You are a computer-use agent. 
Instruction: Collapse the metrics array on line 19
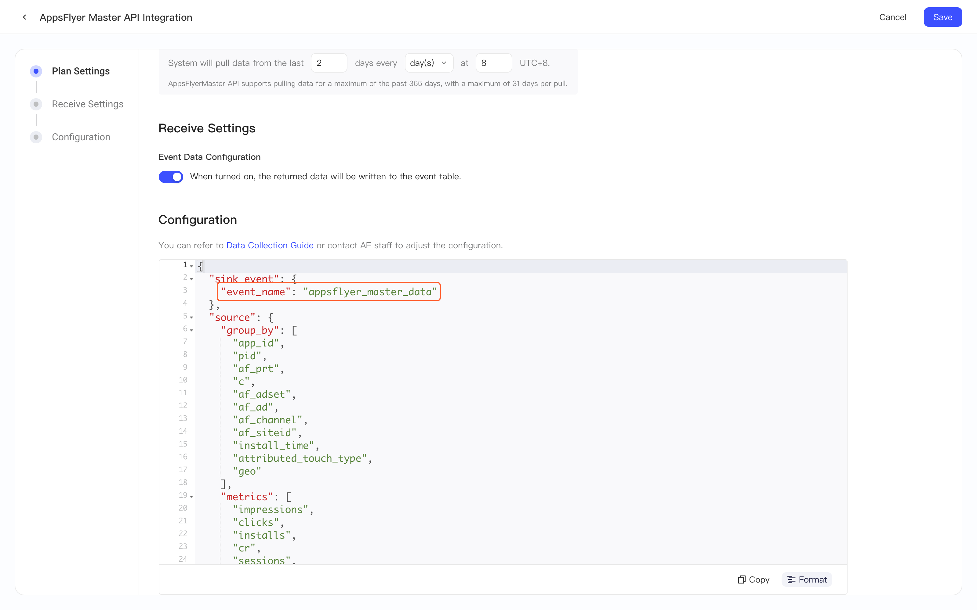[x=191, y=497]
